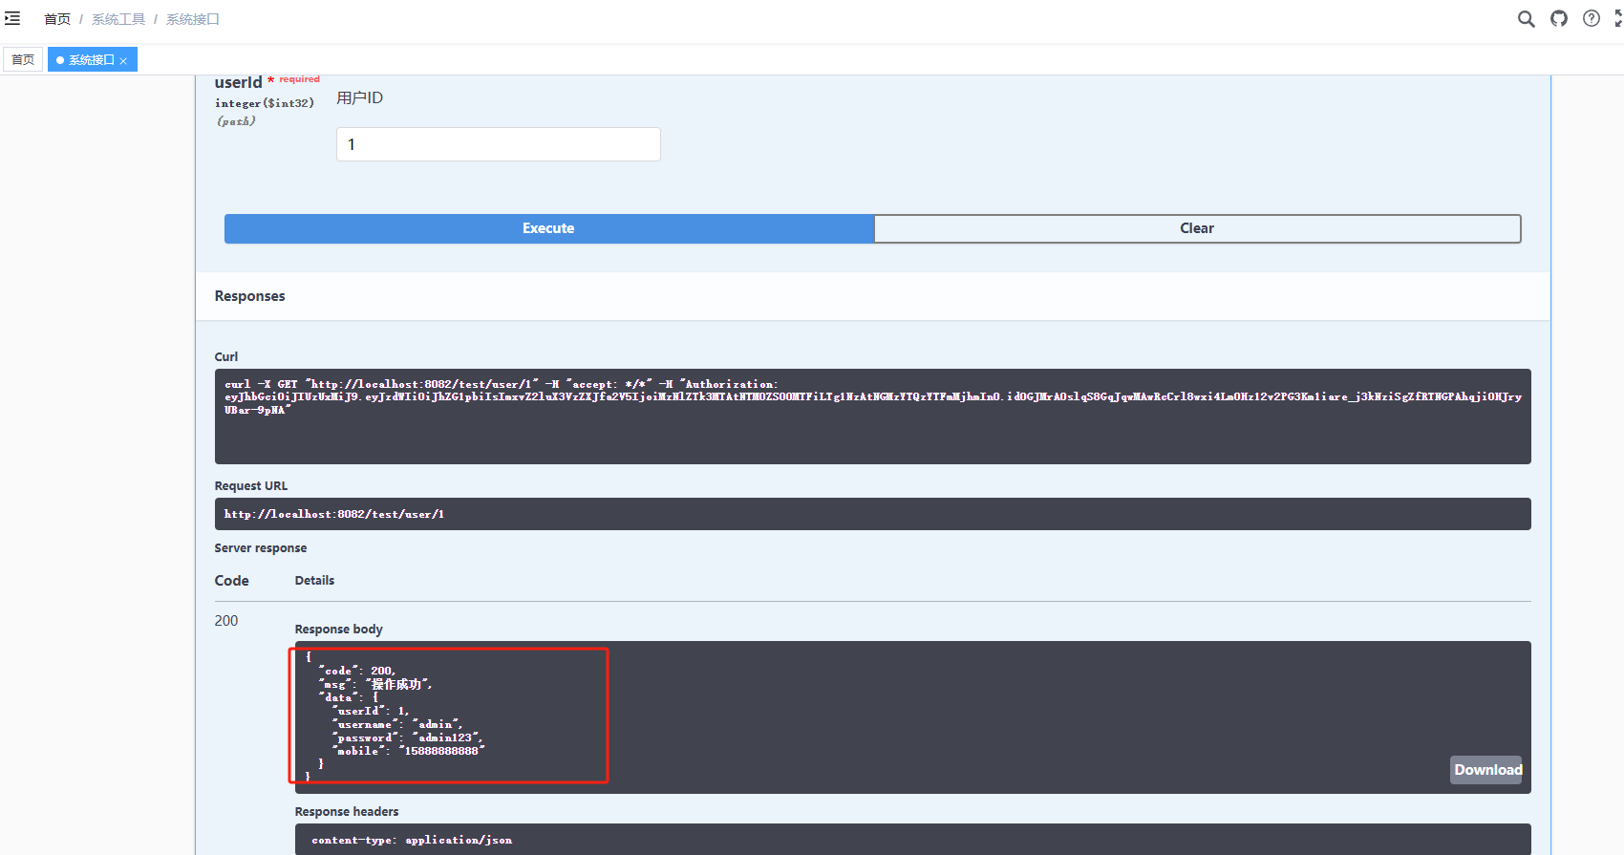The width and height of the screenshot is (1624, 855).
Task: Click the Server response label
Action: pos(261,548)
